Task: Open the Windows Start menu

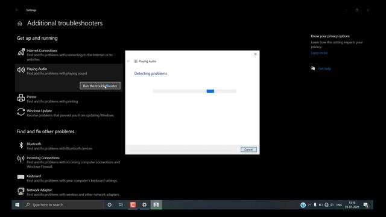Action: click(17, 205)
